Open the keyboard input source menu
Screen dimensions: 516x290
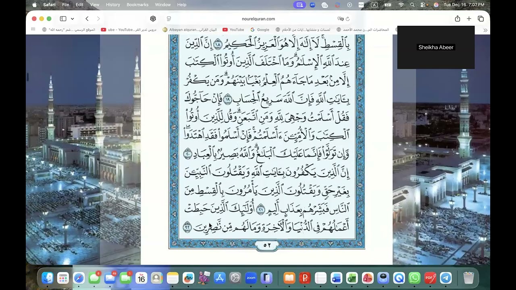375,5
